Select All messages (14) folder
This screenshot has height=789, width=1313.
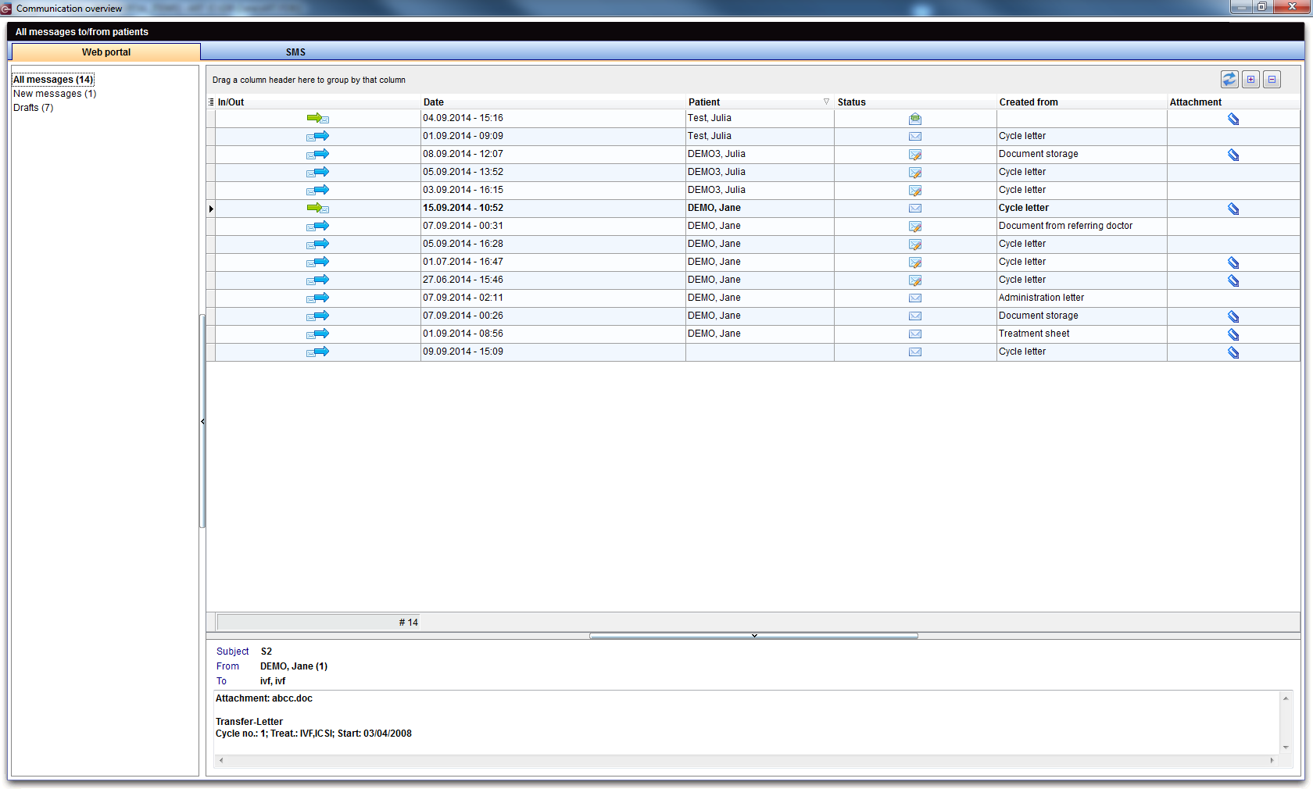pos(53,80)
